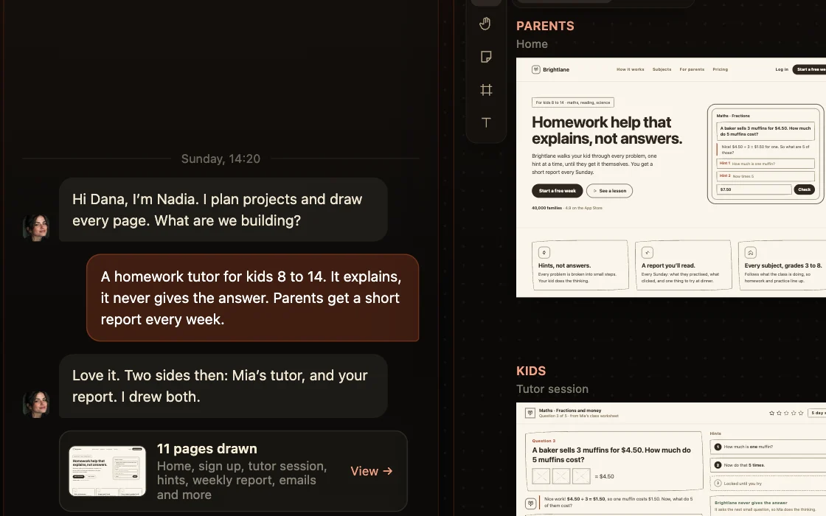Screen dimensions: 826x516
Task: Click the 'A report you'll read.' card icon
Action: pyautogui.click(x=648, y=253)
